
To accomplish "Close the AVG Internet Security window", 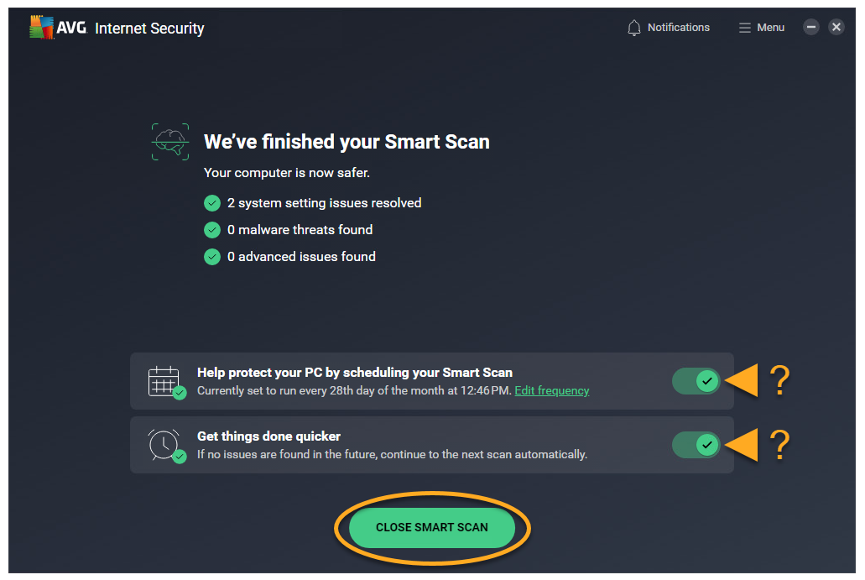I will (x=836, y=27).
